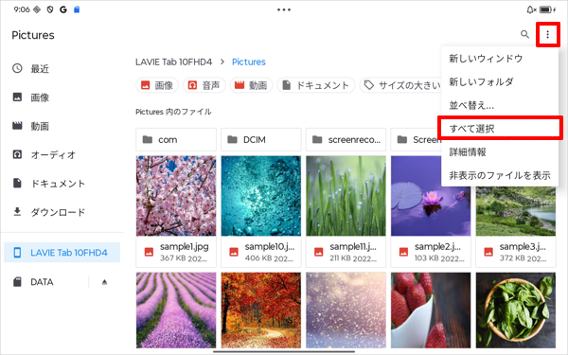Click the headphone icon beside オーディオ

(17, 154)
